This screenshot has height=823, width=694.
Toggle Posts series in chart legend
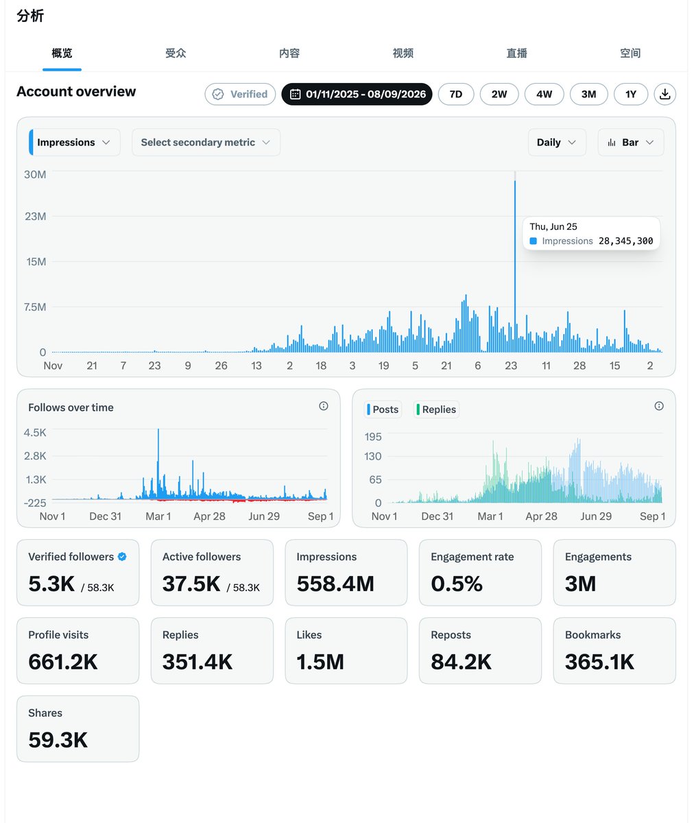pos(383,409)
